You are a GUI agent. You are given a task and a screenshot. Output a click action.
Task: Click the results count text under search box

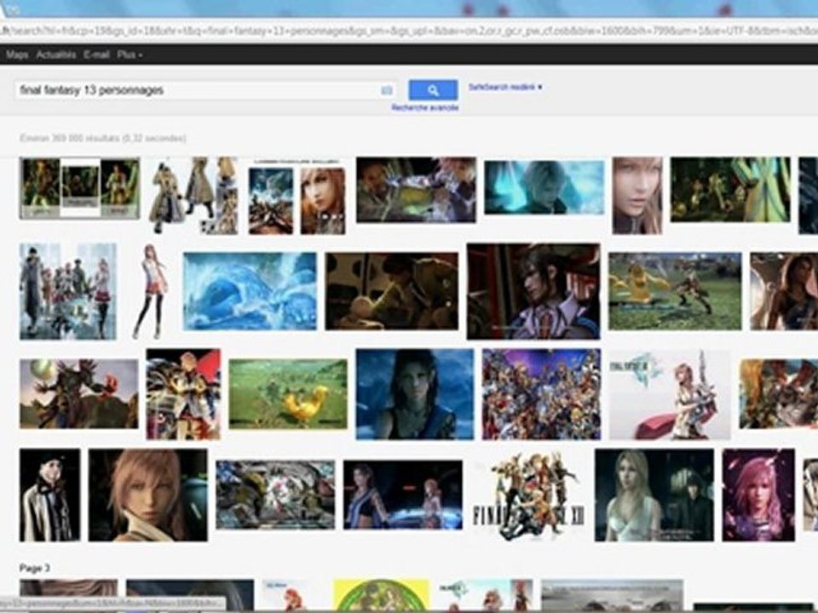pos(103,138)
